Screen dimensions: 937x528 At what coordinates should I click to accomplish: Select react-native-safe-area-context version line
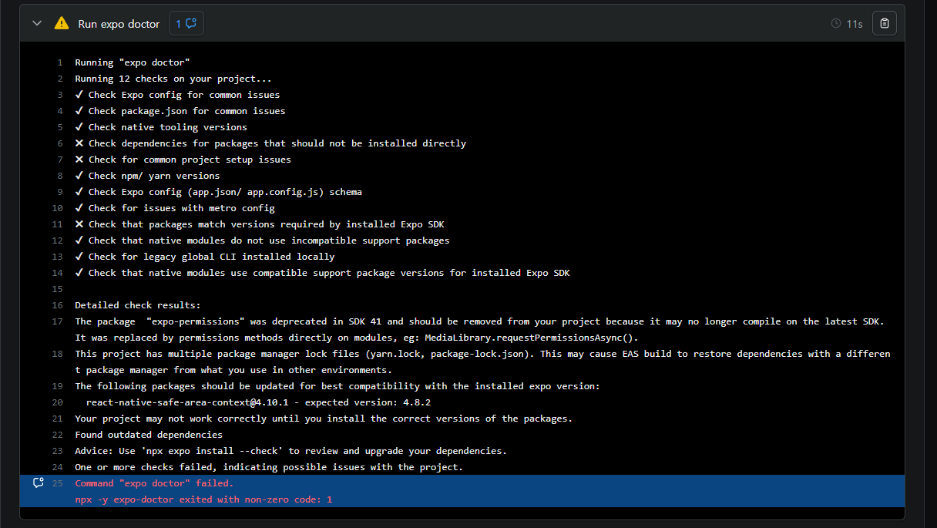pos(258,402)
